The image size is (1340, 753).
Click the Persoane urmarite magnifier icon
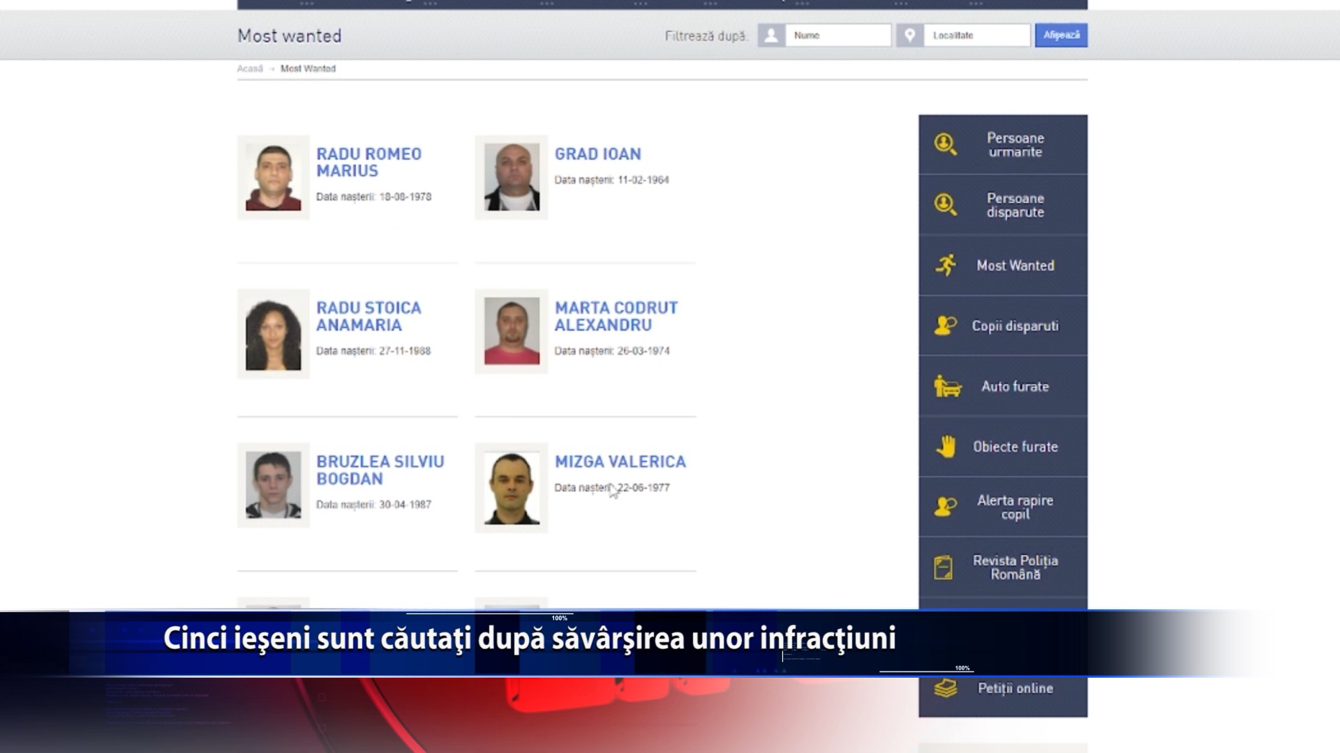point(945,144)
